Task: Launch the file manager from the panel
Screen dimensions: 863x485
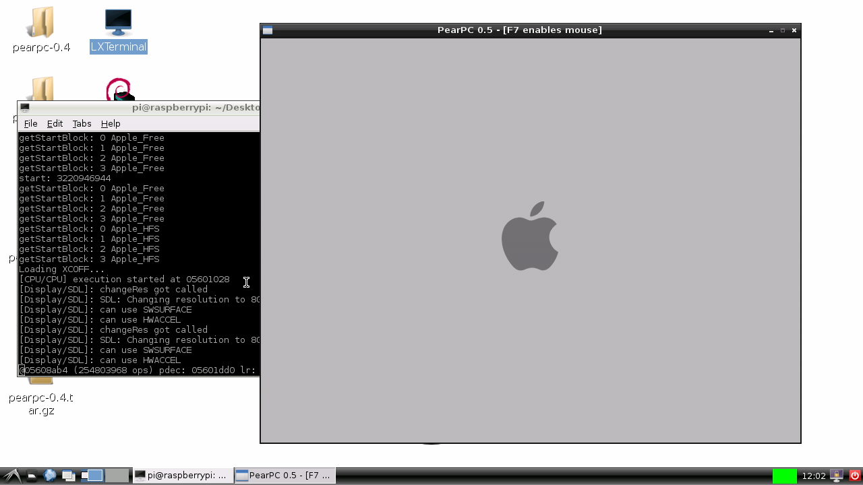Action: (x=32, y=476)
